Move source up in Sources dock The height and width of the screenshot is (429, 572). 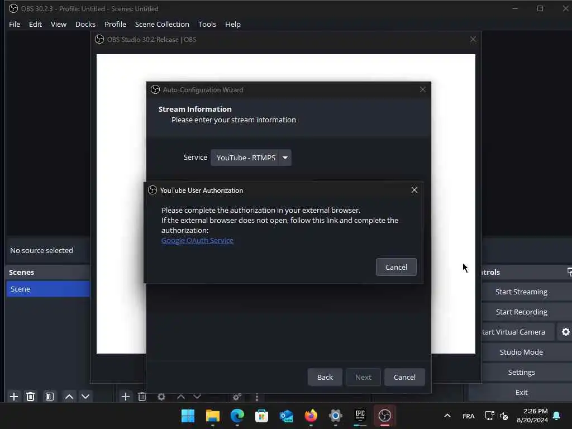coord(181,397)
